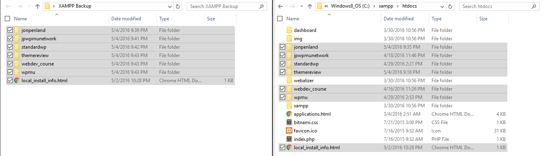This screenshot has width=544, height=156.
Task: Click xampp folder icon in htdocs list
Action: coord(289,106)
